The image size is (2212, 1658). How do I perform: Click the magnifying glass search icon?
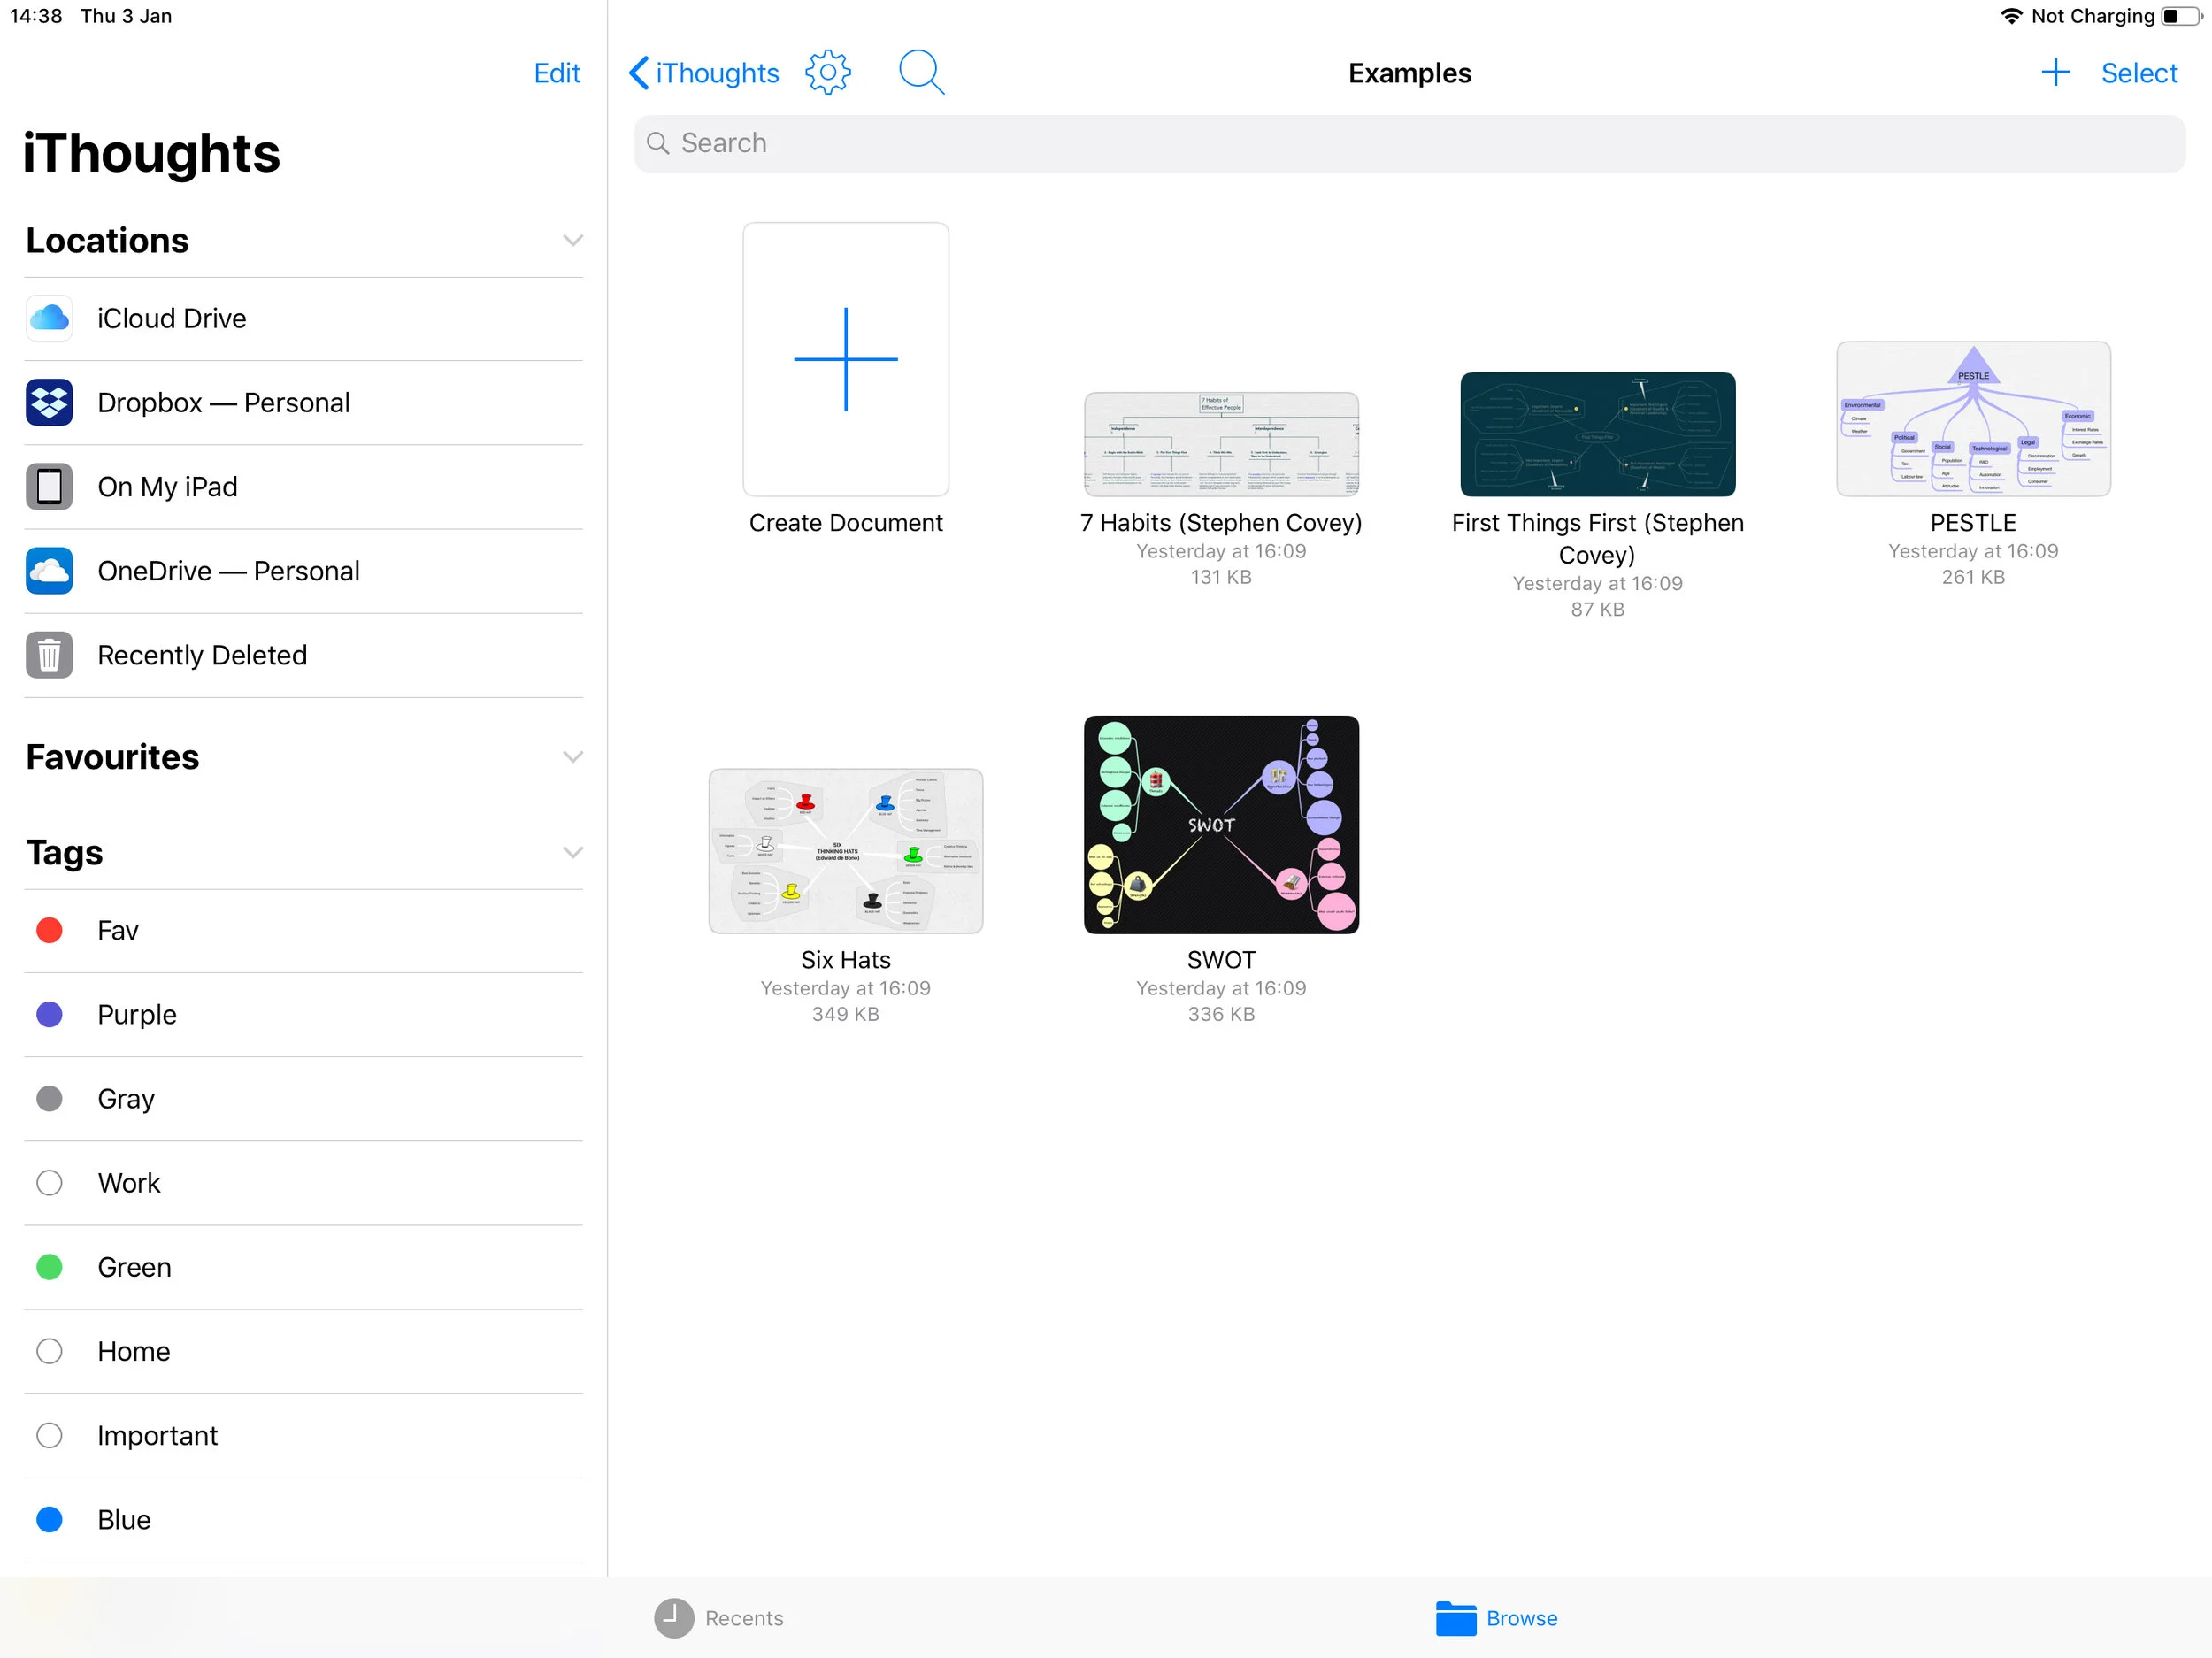click(920, 73)
